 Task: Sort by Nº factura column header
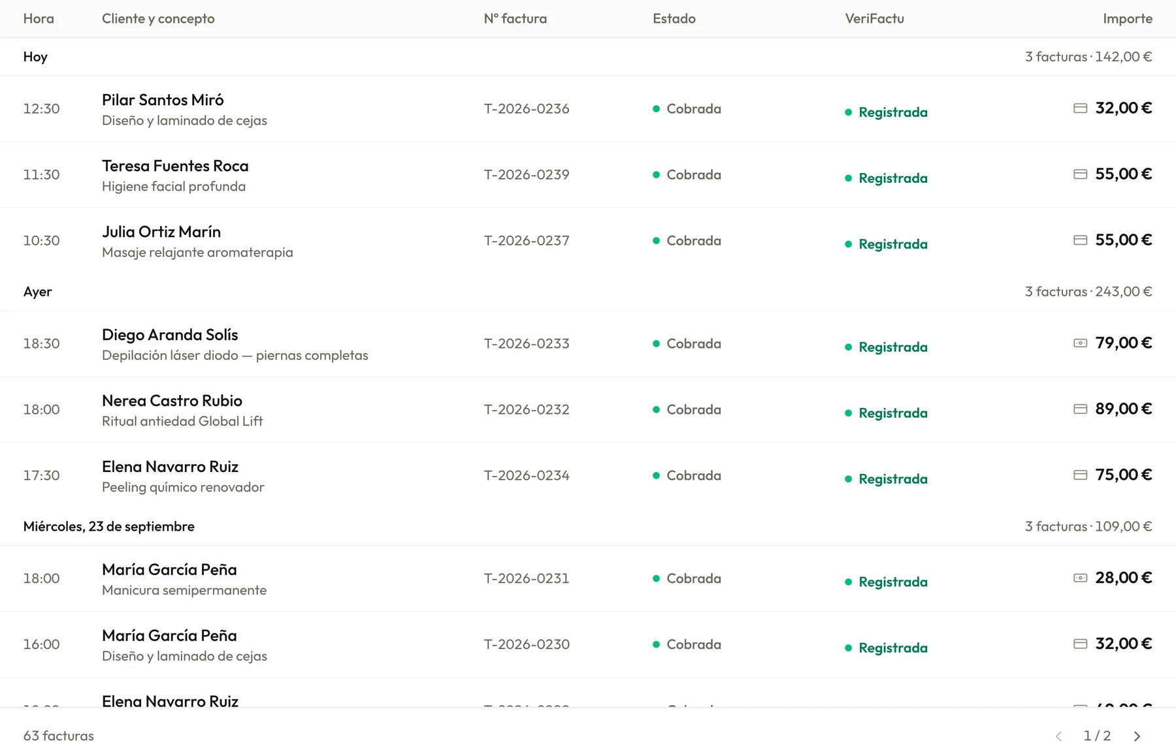tap(515, 19)
